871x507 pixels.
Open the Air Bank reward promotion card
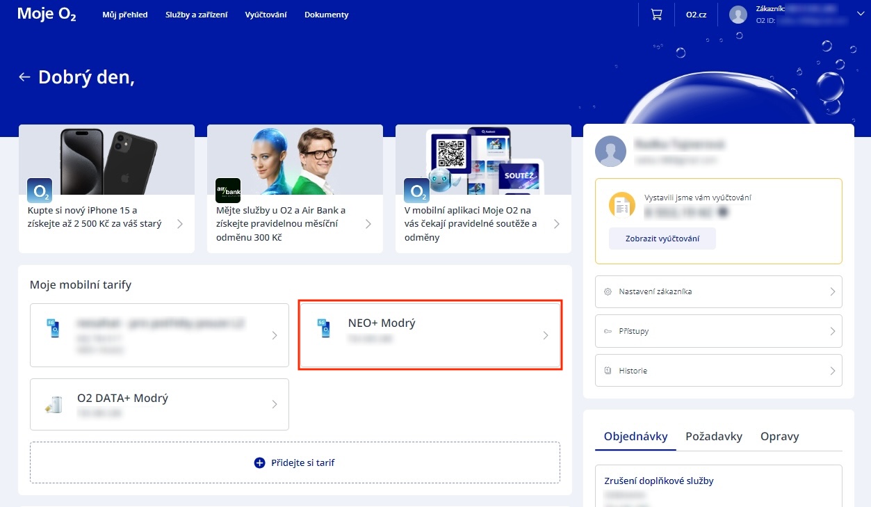coord(295,188)
